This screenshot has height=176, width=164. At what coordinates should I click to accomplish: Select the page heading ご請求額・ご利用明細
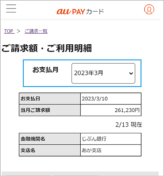point(47,48)
